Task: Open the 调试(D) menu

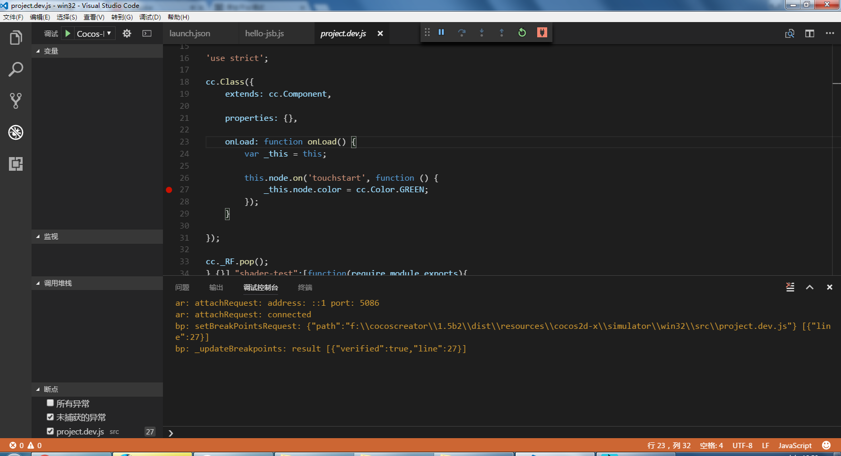Action: pos(150,17)
